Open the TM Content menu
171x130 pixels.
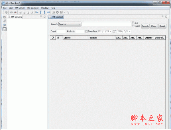coord(33,8)
